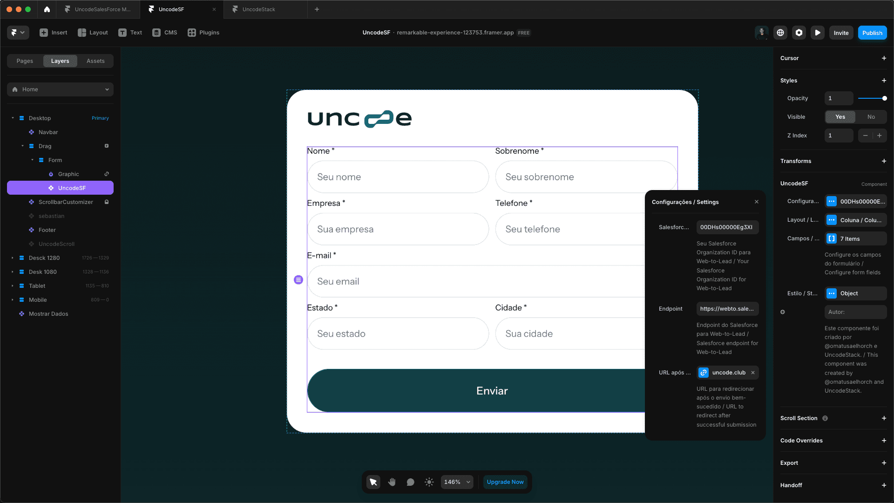This screenshot has height=503, width=894.
Task: Open the Plugins menu
Action: [203, 33]
